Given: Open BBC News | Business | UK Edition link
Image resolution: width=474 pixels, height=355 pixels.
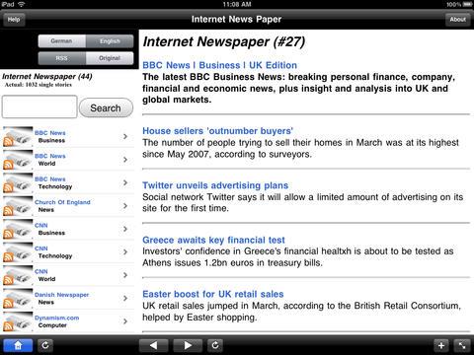Looking at the screenshot, I should (219, 65).
